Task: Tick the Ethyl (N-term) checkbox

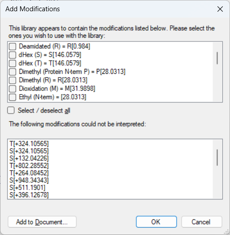Action: click(x=13, y=97)
